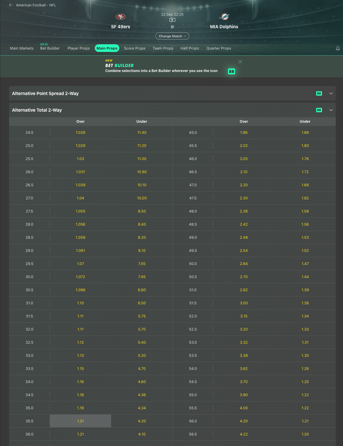
Task: Switch to the Player Props tab
Action: pyautogui.click(x=78, y=48)
